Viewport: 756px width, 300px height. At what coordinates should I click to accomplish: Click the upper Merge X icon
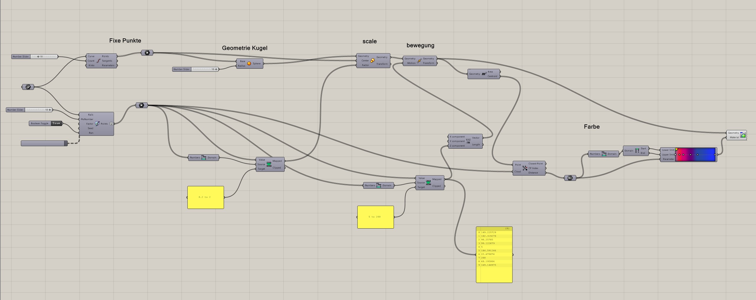[147, 53]
